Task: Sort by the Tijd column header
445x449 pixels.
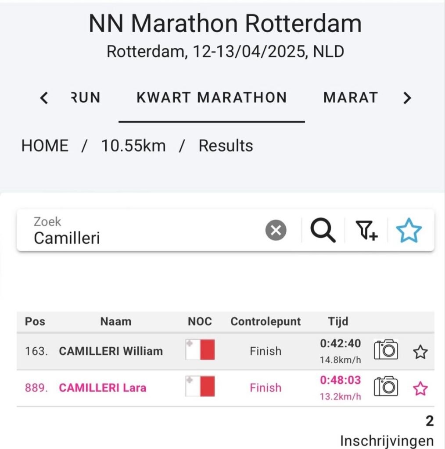Action: pyautogui.click(x=338, y=321)
